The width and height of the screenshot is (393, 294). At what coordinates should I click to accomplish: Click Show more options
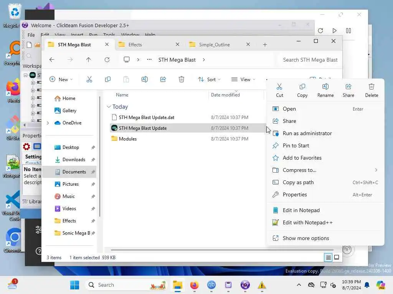tap(325, 238)
